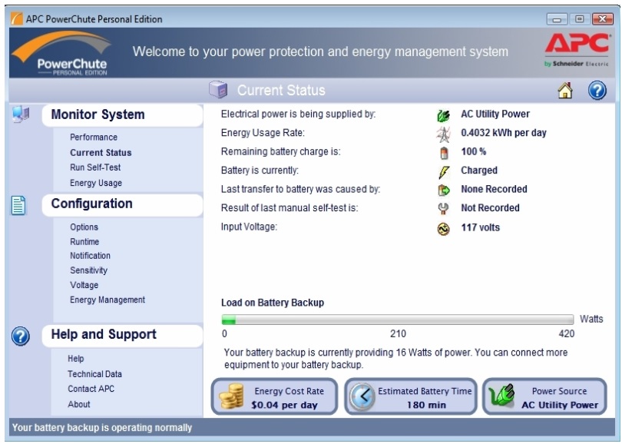Click the '100 %' battery charge value
This screenshot has width=622, height=444.
pos(473,151)
